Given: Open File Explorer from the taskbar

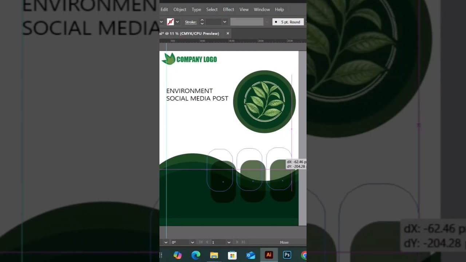Looking at the screenshot, I should (214, 255).
